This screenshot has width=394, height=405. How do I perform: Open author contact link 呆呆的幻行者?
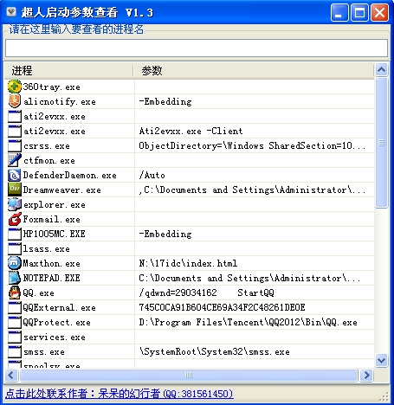pyautogui.click(x=119, y=394)
